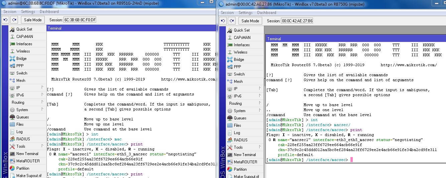Click terminal prompt cursor in right window

pyautogui.click(x=351, y=160)
